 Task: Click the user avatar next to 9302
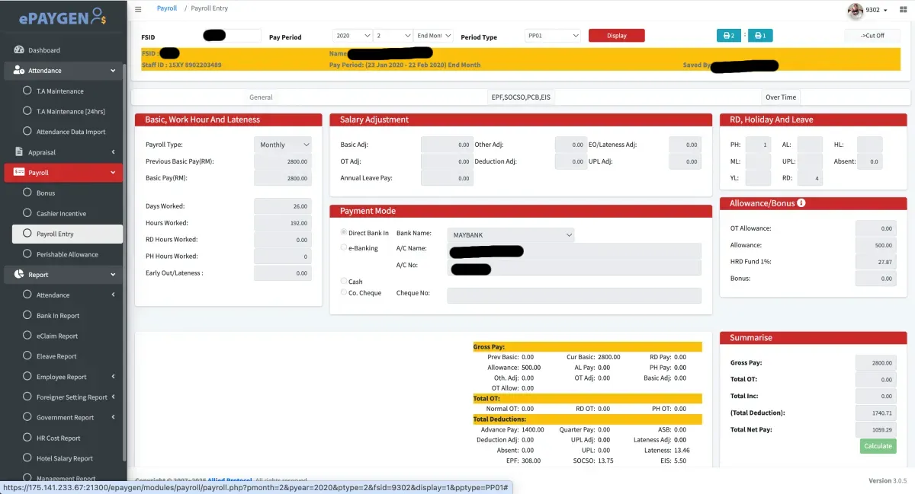click(856, 11)
